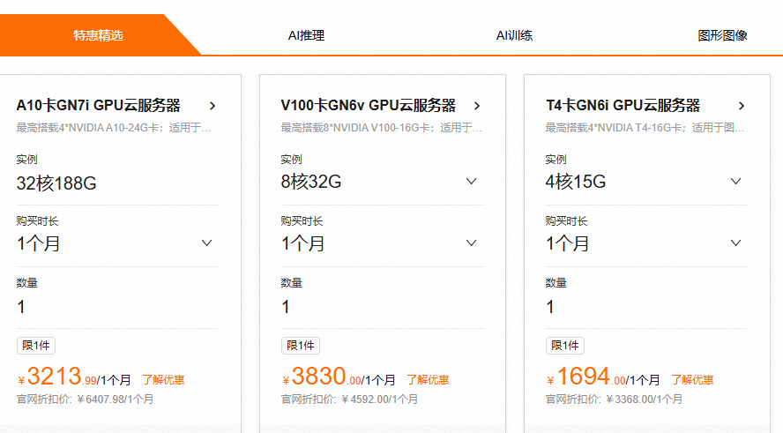
Task: Click quantity field on T4 card
Action: (x=646, y=306)
